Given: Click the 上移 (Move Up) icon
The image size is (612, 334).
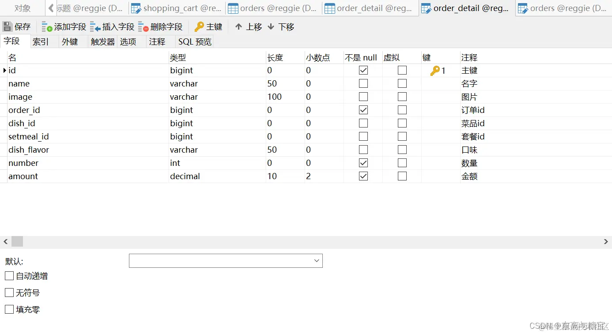Looking at the screenshot, I should tap(247, 26).
